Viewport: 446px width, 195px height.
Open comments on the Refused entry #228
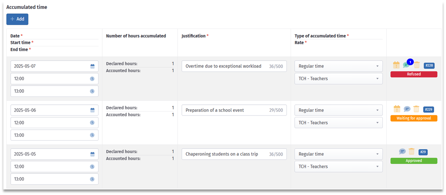[x=406, y=65]
